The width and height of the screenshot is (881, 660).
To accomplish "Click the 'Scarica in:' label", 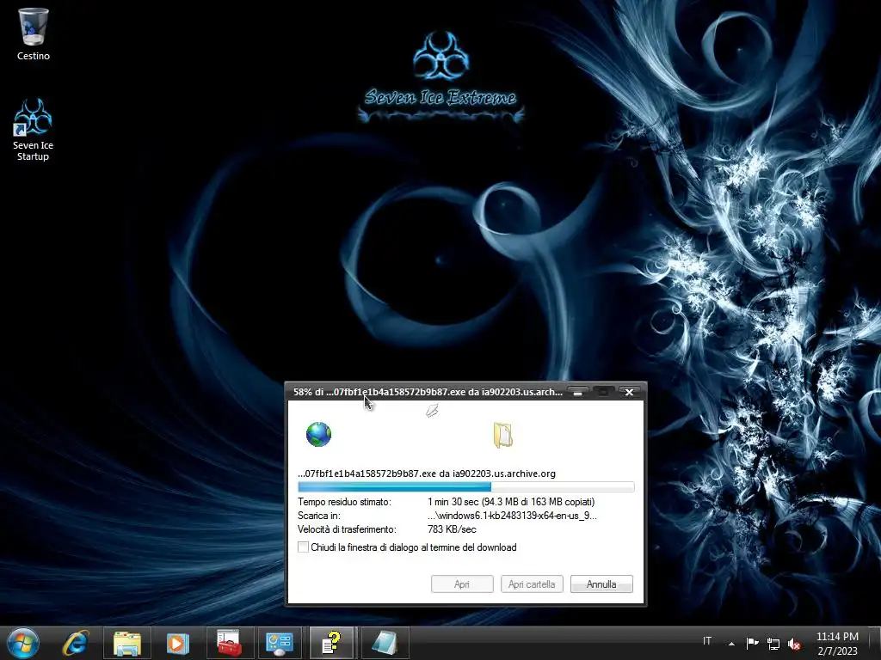I will pos(319,516).
